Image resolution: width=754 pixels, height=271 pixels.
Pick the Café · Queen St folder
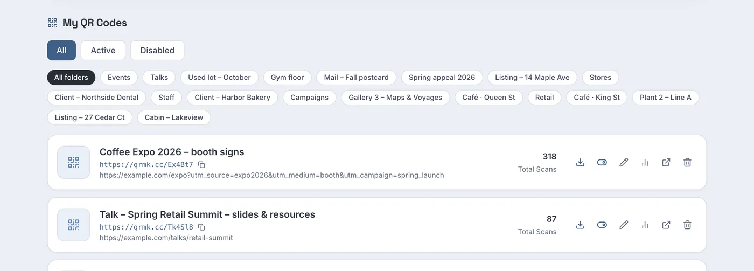click(489, 97)
